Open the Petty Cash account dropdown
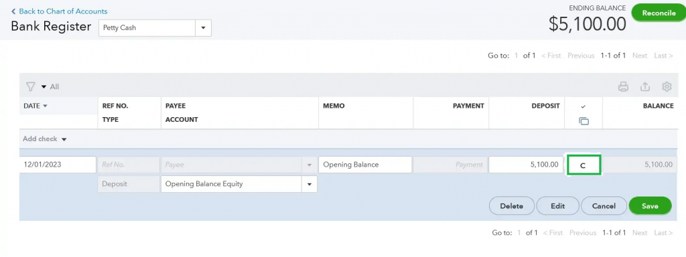The width and height of the screenshot is (686, 257). (203, 27)
